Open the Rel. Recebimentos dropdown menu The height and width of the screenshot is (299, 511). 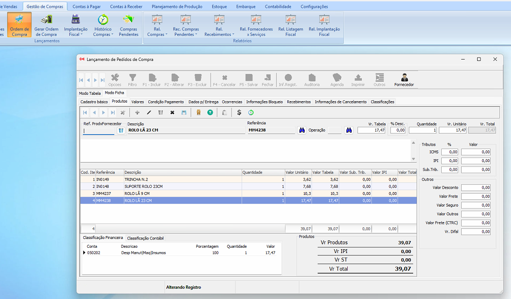[x=219, y=32]
